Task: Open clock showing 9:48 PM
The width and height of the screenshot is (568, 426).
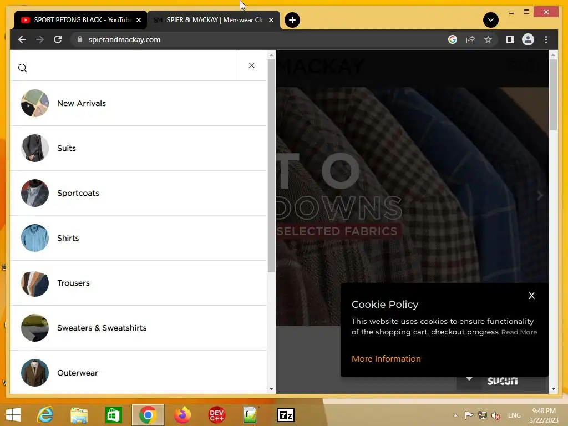Action: pyautogui.click(x=544, y=415)
